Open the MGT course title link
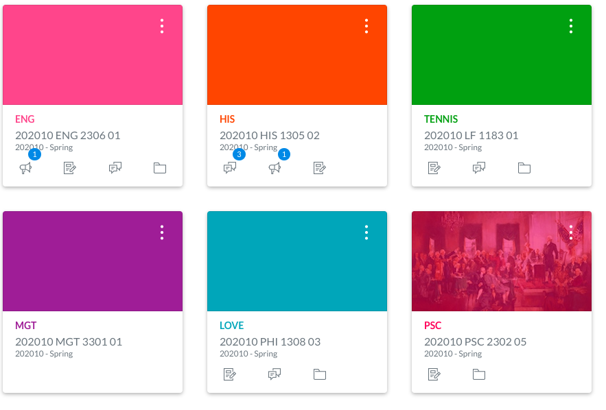Image resolution: width=606 pixels, height=410 pixels. click(x=26, y=326)
